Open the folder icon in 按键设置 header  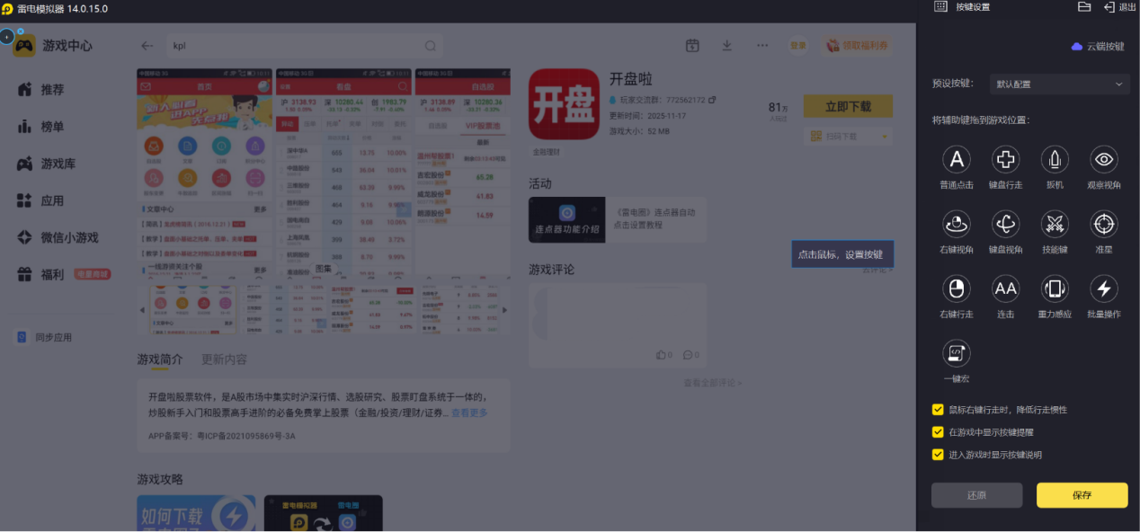[x=1084, y=6]
